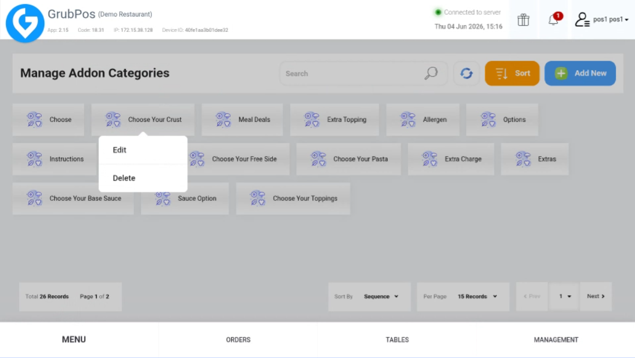The width and height of the screenshot is (635, 358).
Task: Switch to the ORDERS tab
Action: [238, 340]
